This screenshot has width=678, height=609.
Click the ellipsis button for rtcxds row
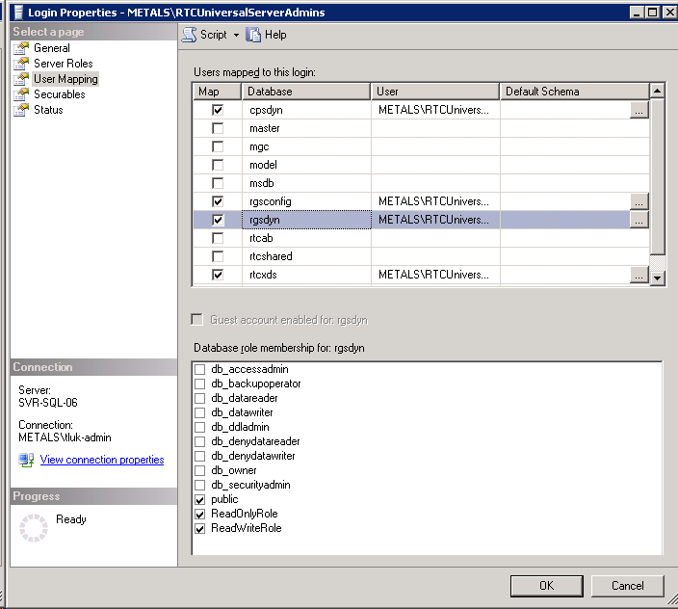pyautogui.click(x=639, y=275)
